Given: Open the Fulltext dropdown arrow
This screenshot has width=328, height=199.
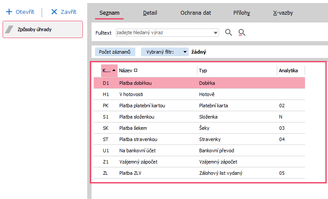Looking at the screenshot, I should click(x=215, y=33).
